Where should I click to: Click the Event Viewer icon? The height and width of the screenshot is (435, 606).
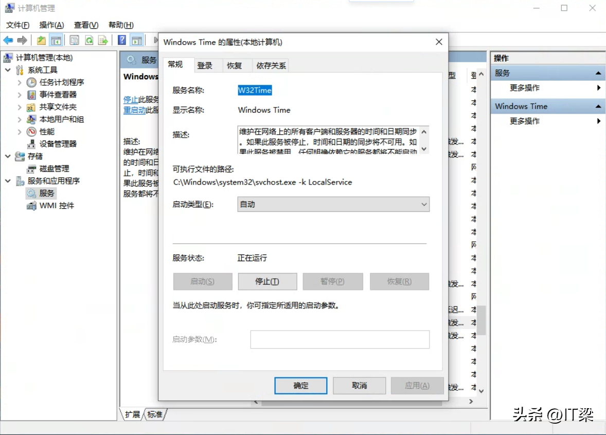31,95
